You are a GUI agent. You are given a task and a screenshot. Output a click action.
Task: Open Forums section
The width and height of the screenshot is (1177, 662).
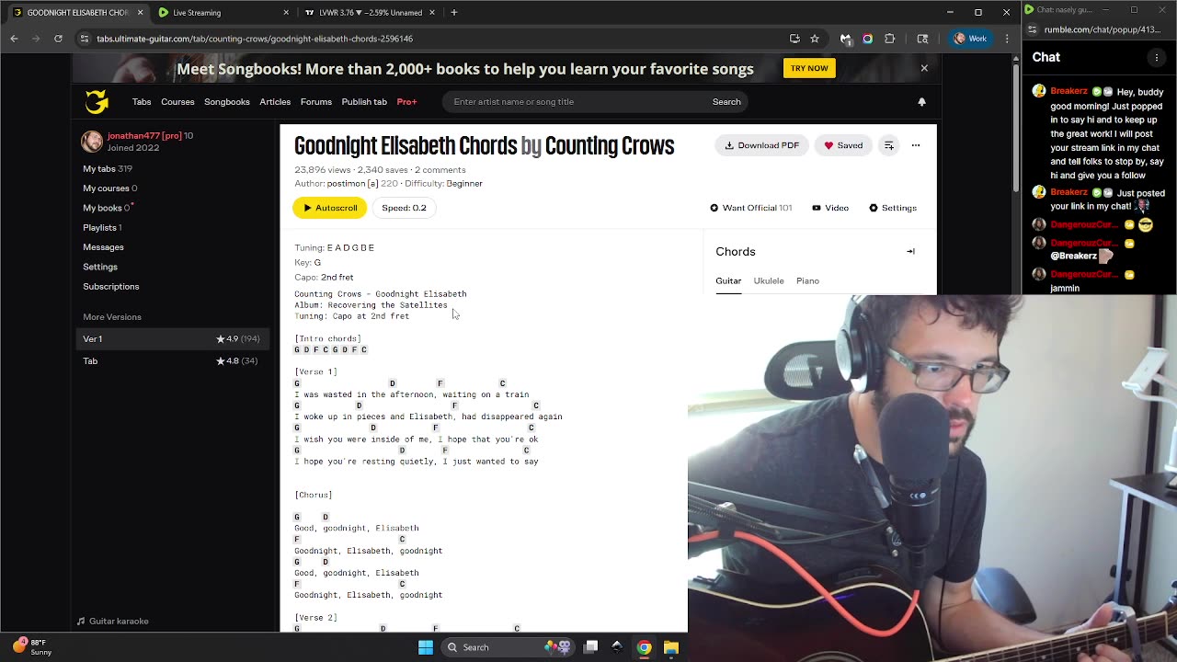pos(315,102)
